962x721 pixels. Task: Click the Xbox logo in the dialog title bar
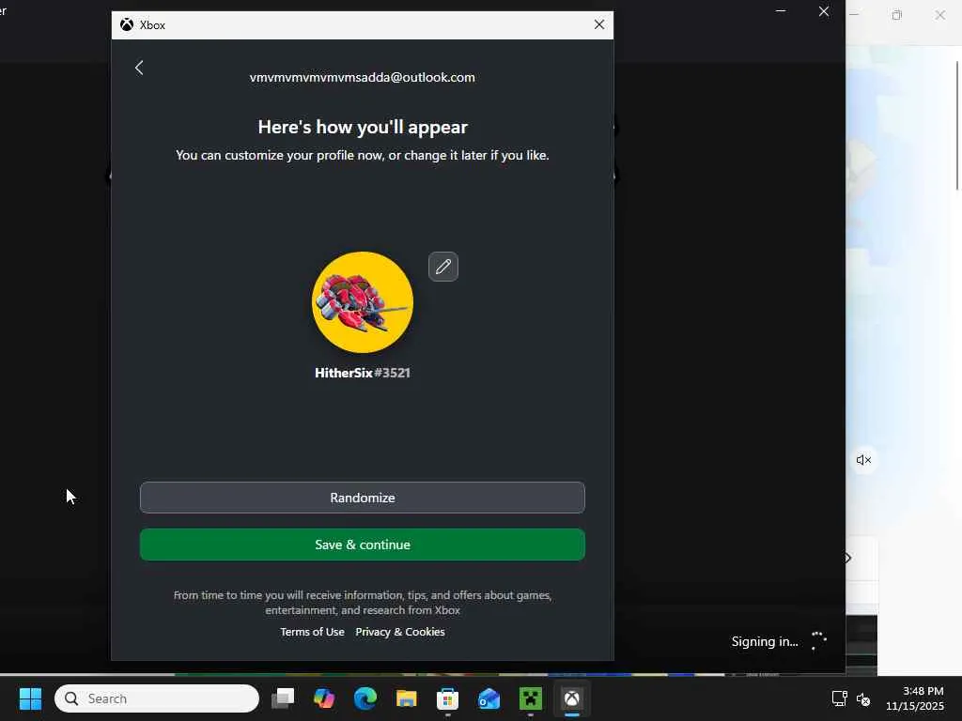click(x=127, y=24)
